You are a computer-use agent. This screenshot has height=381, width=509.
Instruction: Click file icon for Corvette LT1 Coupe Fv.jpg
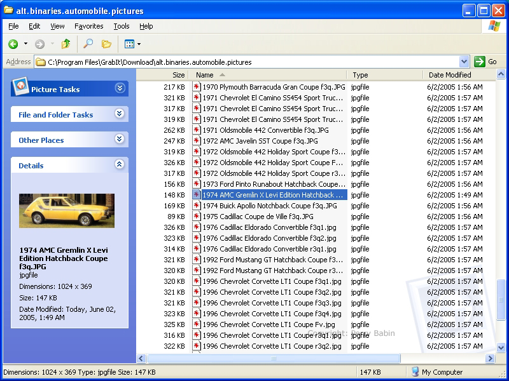point(196,324)
